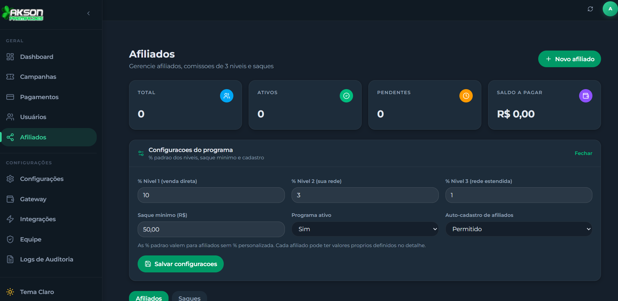Click the Gateway wallet icon
Image resolution: width=618 pixels, height=301 pixels.
10,199
